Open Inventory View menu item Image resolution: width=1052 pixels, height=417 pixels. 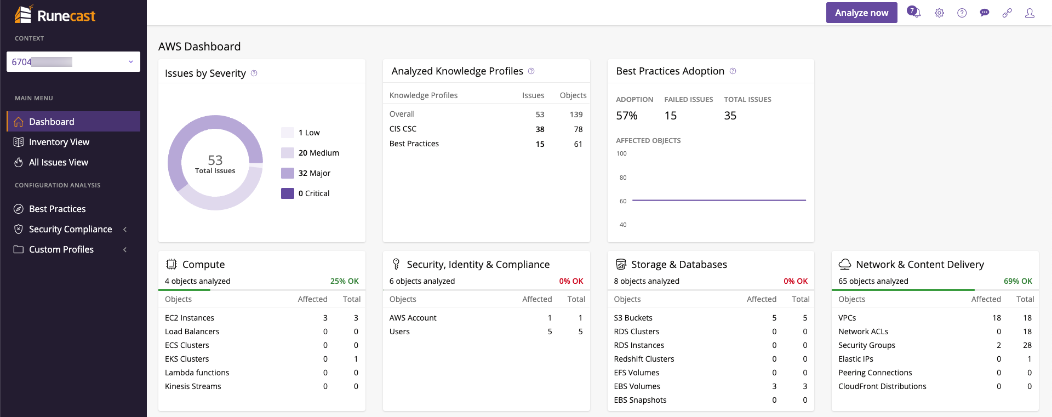pyautogui.click(x=73, y=142)
